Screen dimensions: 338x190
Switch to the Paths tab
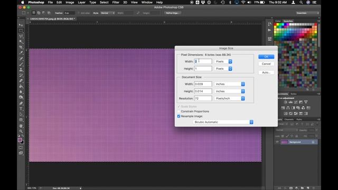(x=299, y=119)
